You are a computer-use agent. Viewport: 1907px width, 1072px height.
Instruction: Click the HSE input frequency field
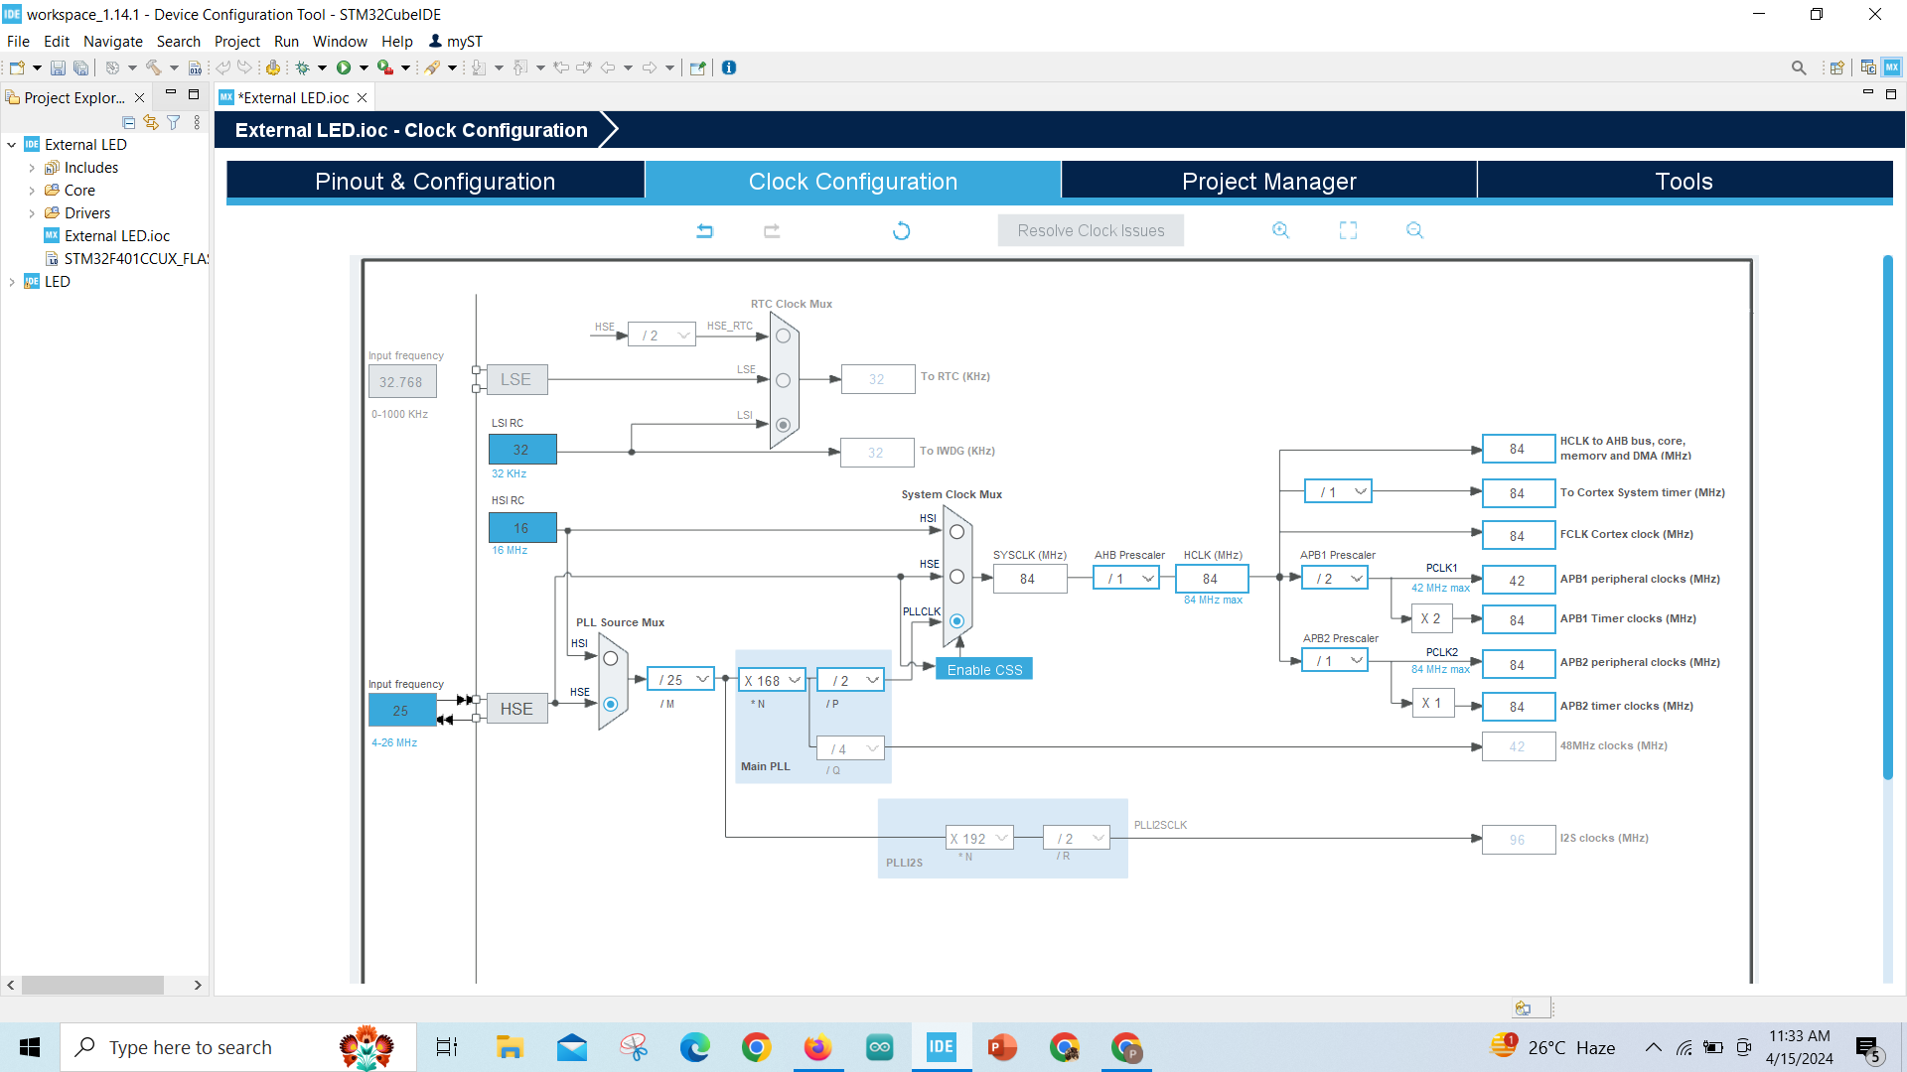pyautogui.click(x=398, y=710)
